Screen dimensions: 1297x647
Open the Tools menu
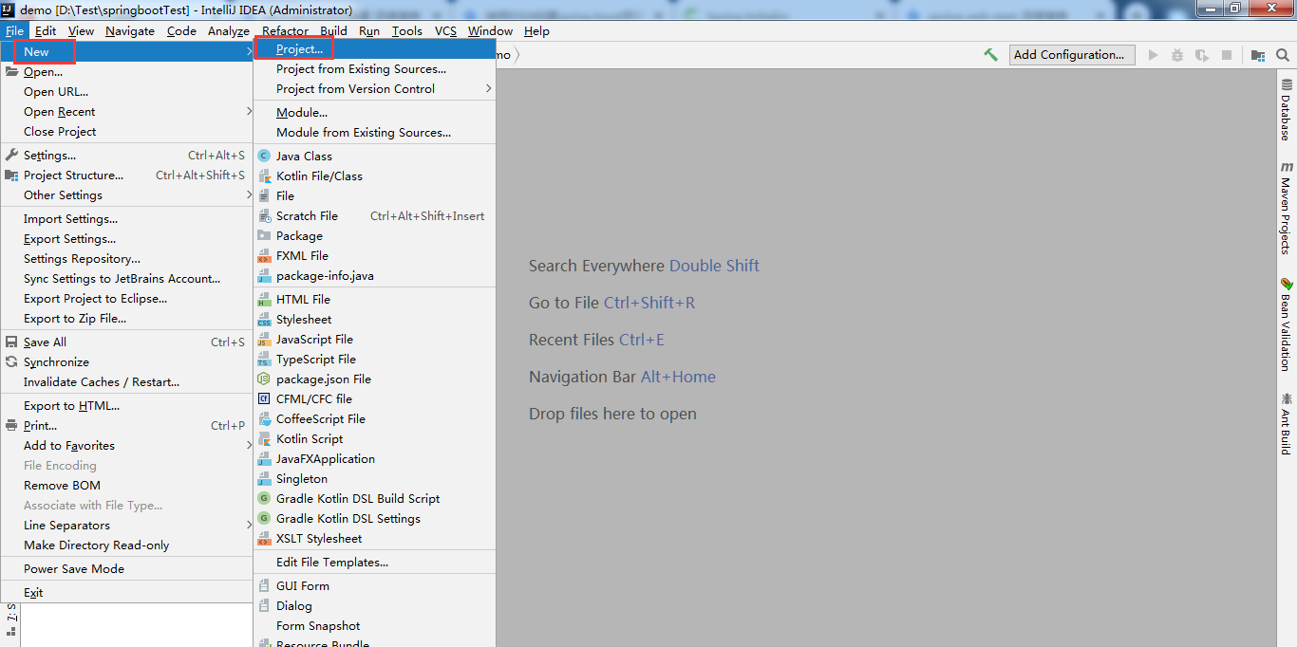(x=406, y=30)
